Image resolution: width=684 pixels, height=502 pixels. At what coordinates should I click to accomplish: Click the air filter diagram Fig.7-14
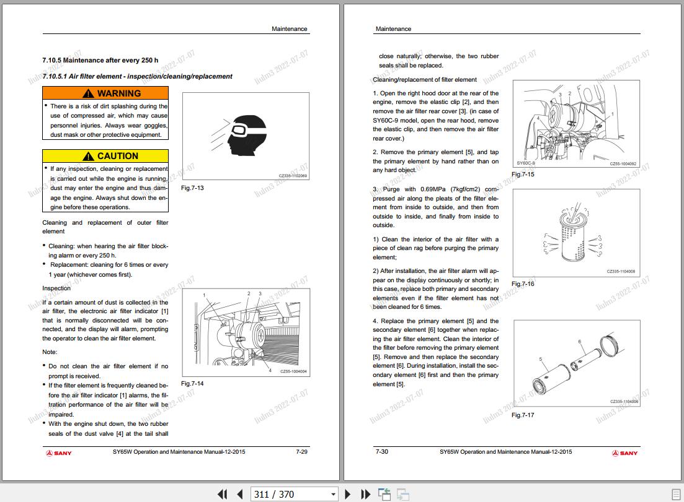tap(246, 332)
